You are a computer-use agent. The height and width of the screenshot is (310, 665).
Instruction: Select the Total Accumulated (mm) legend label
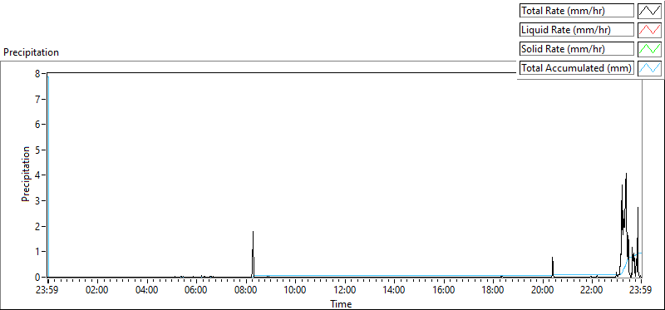point(577,68)
